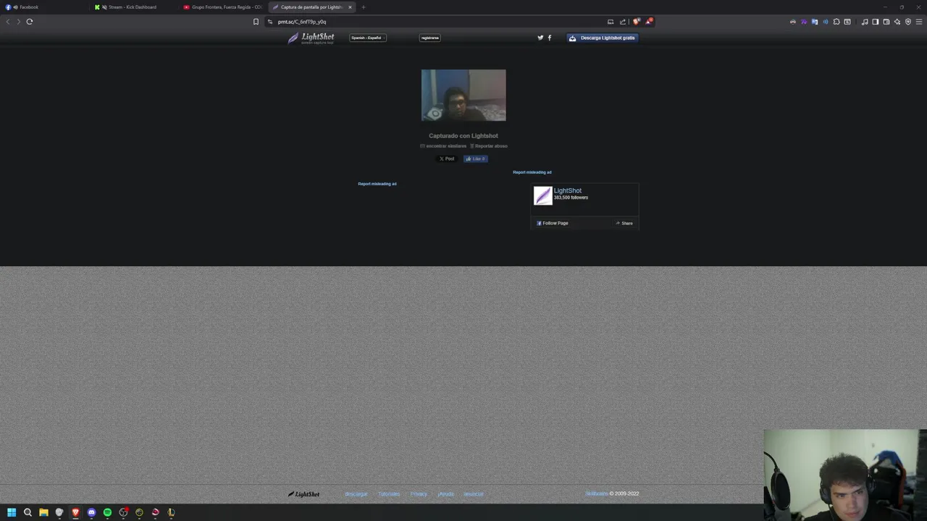
Task: Open the Lightshot Facebook page avatar
Action: [x=542, y=195]
